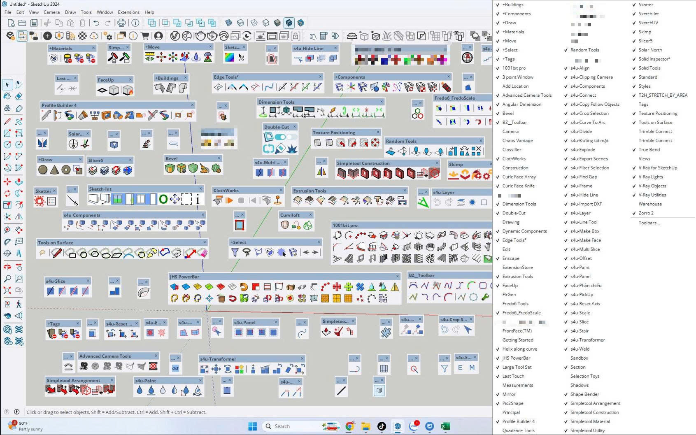Click the status bar info circle icon

(17, 412)
